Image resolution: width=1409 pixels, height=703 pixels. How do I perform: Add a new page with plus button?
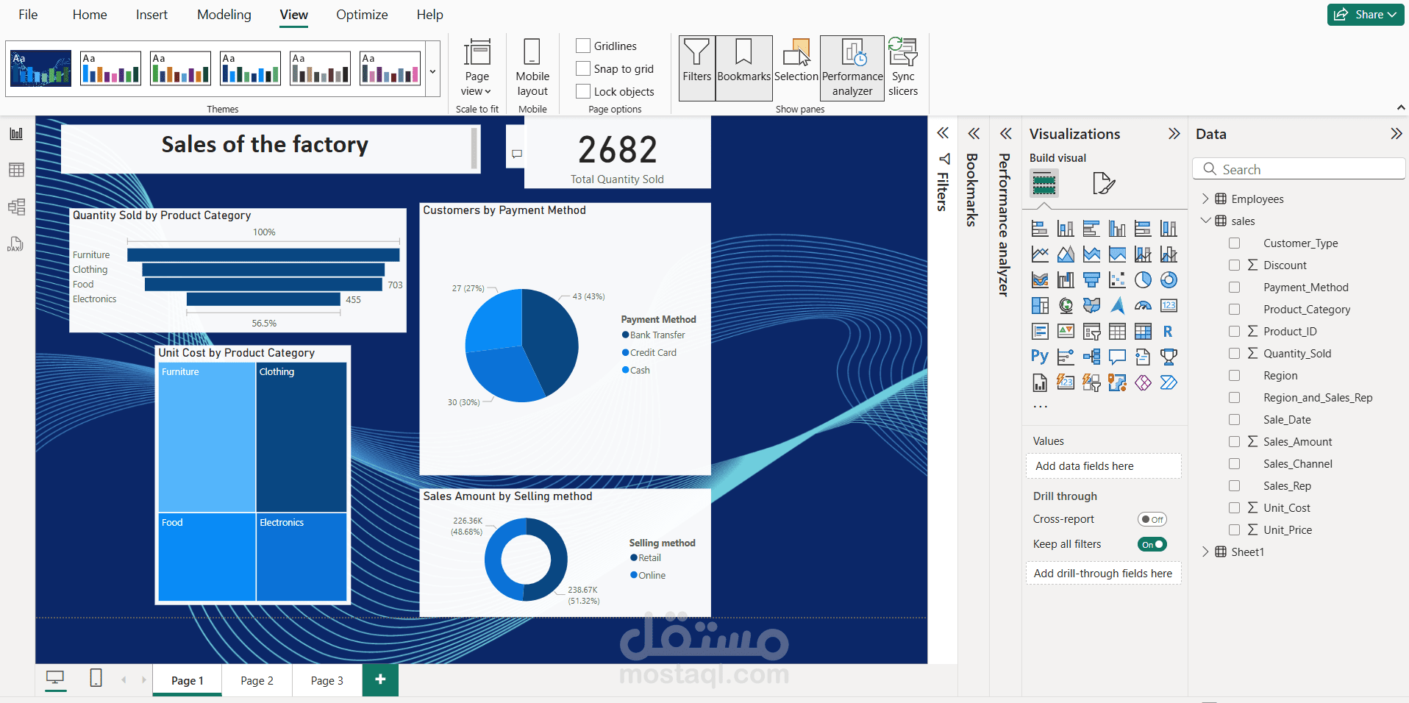point(380,679)
